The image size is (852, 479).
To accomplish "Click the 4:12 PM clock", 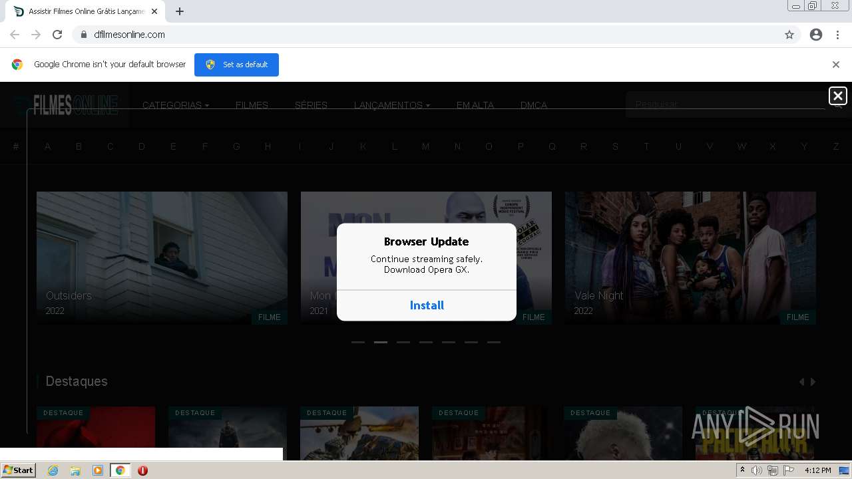I will coord(817,470).
